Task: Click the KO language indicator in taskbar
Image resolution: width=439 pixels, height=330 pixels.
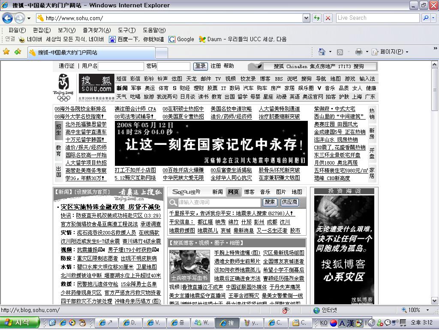Action: click(324, 323)
